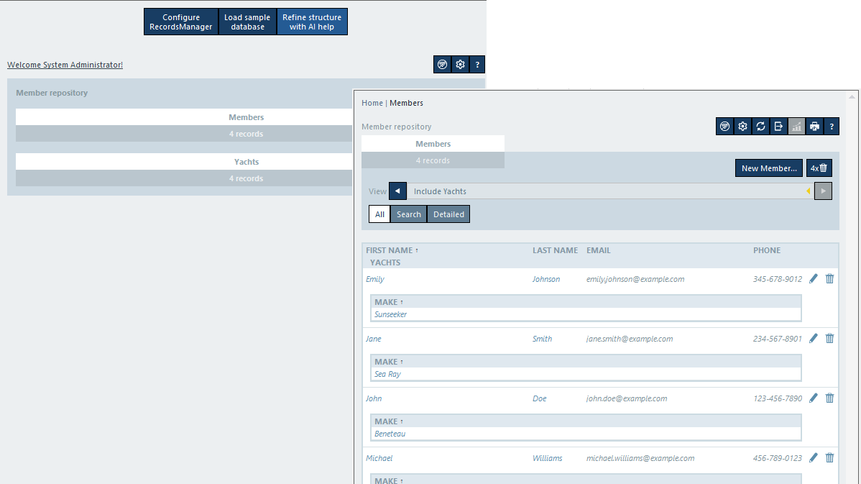Click the New Member... button
This screenshot has height=484, width=861.
click(x=768, y=168)
